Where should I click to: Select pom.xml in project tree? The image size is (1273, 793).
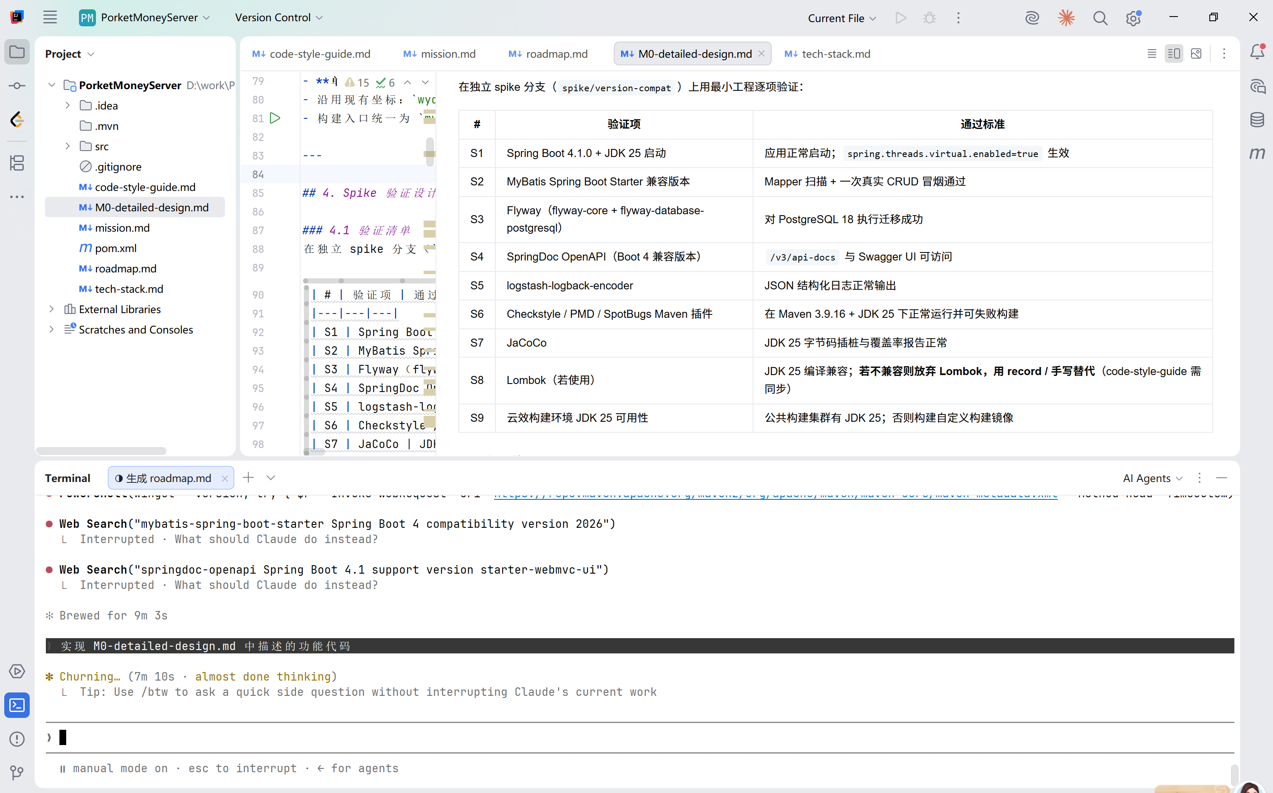pos(115,248)
